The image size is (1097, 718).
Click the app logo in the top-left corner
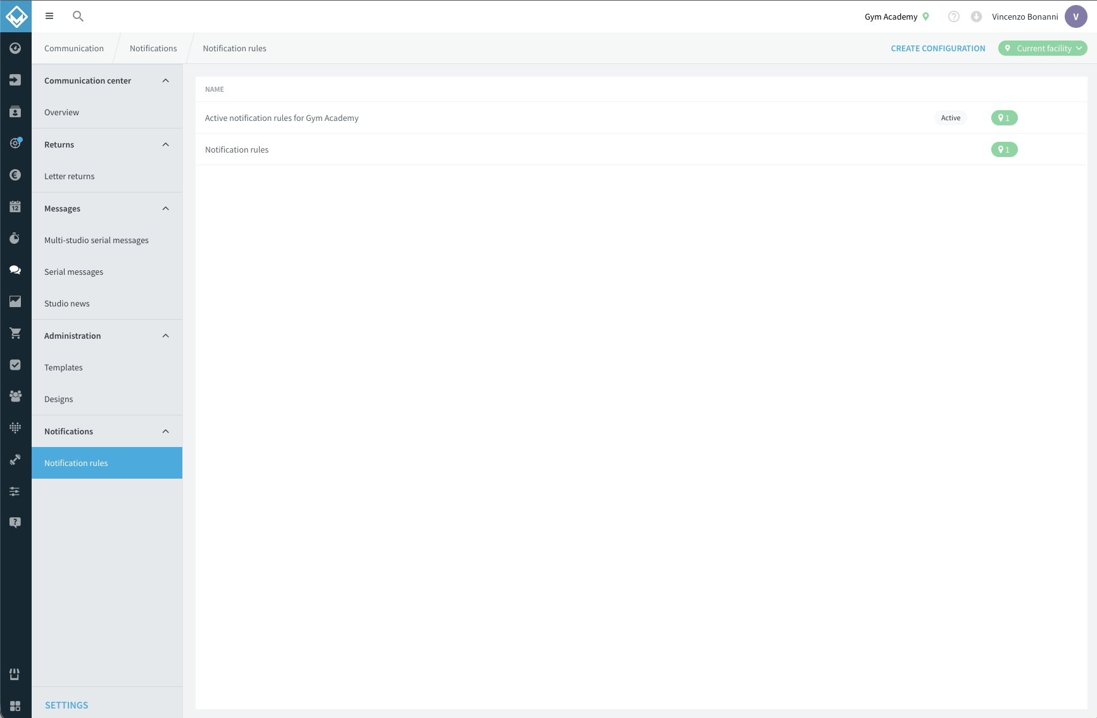click(16, 16)
